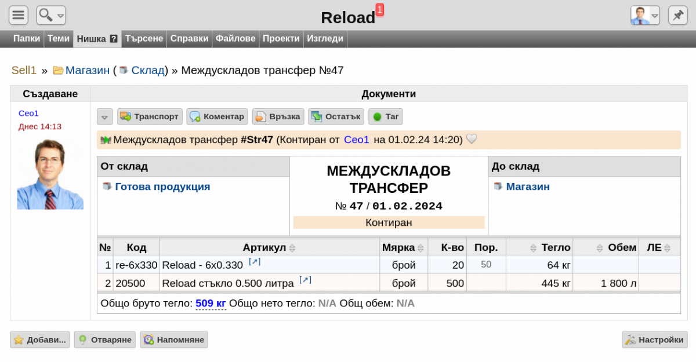This screenshot has height=362, width=696.
Task: Click the article Reload - 6x0.330
Action: click(x=202, y=265)
